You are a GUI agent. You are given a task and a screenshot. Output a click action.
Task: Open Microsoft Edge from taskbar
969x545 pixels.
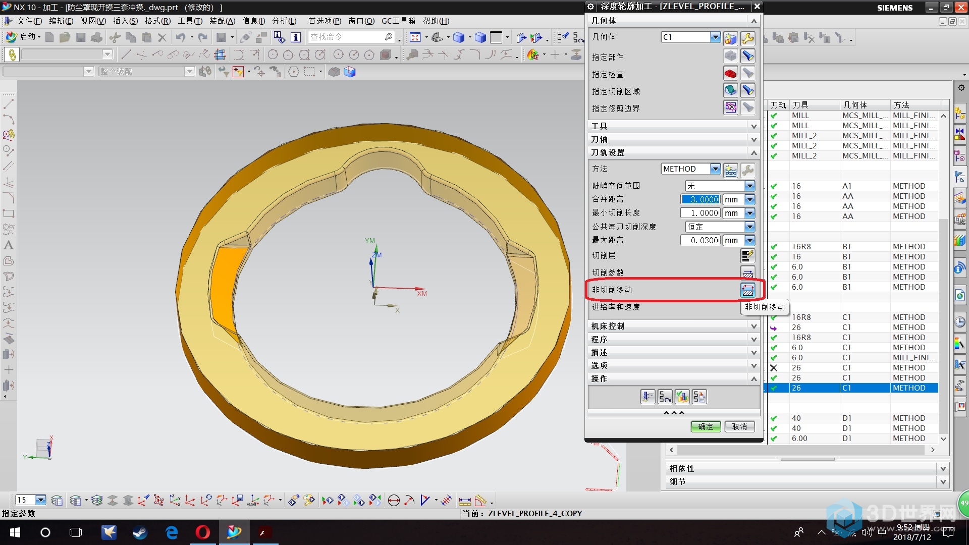(172, 532)
